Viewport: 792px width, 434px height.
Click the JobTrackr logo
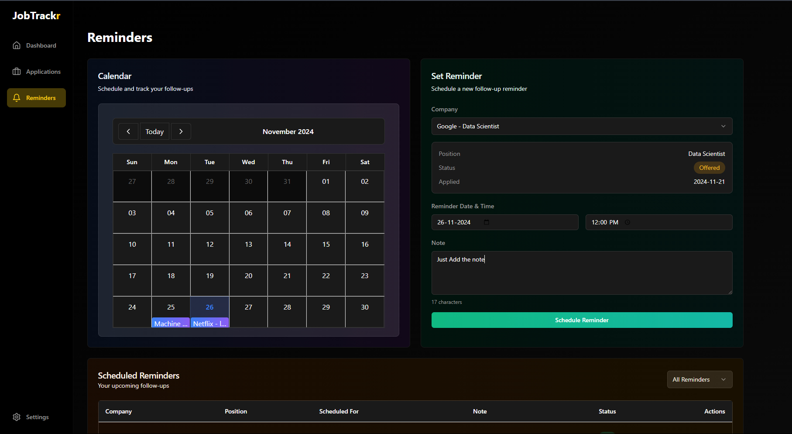pyautogui.click(x=36, y=16)
